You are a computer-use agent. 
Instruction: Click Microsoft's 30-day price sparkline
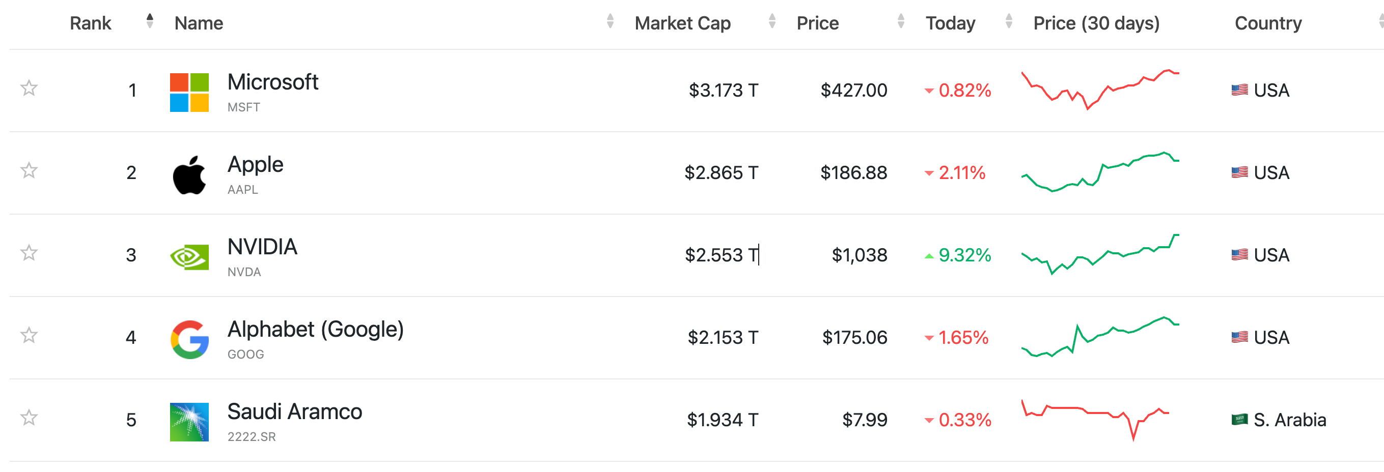pyautogui.click(x=1099, y=89)
